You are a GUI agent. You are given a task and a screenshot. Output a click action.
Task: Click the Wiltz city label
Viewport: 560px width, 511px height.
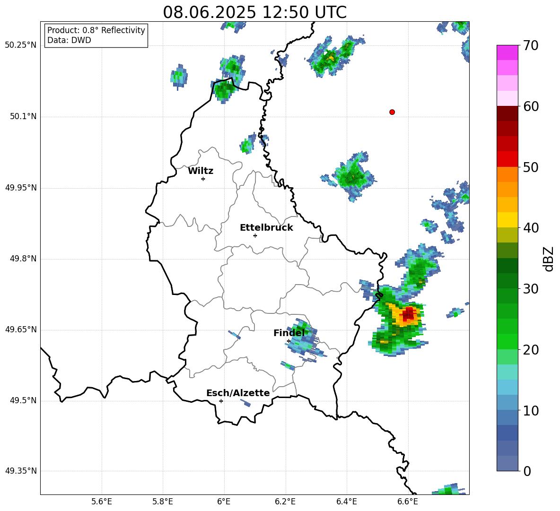coord(201,171)
